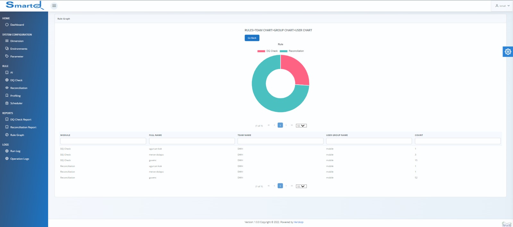The height and width of the screenshot is (227, 513).
Task: Toggle Reconciliation legend series
Action: tap(292, 51)
